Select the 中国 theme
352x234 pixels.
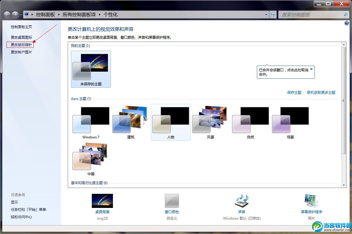click(91, 159)
